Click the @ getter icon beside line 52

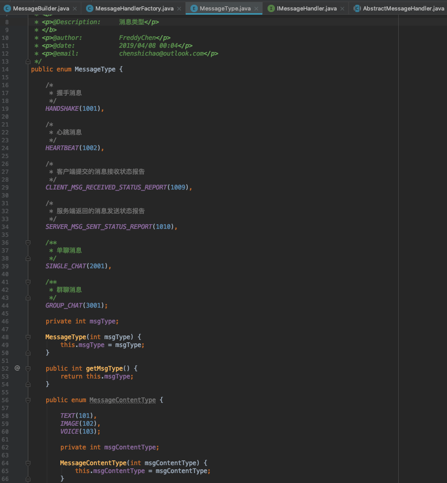(x=17, y=368)
